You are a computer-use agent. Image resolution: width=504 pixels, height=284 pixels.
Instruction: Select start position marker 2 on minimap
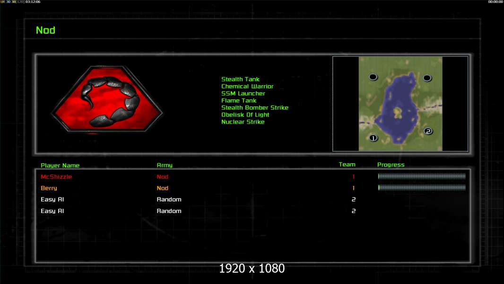[428, 131]
